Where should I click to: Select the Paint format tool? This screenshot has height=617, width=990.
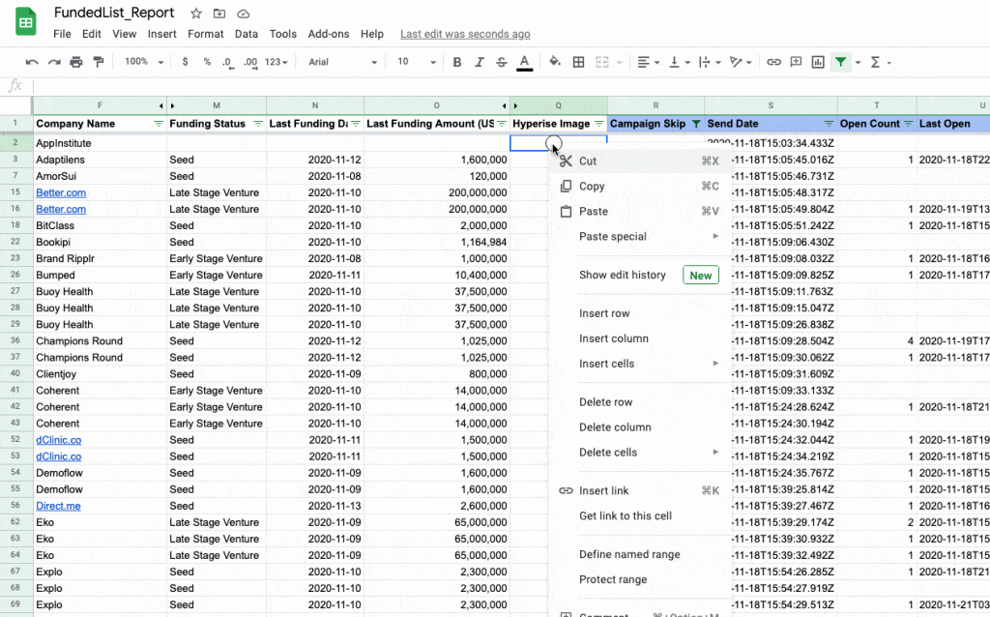[99, 62]
